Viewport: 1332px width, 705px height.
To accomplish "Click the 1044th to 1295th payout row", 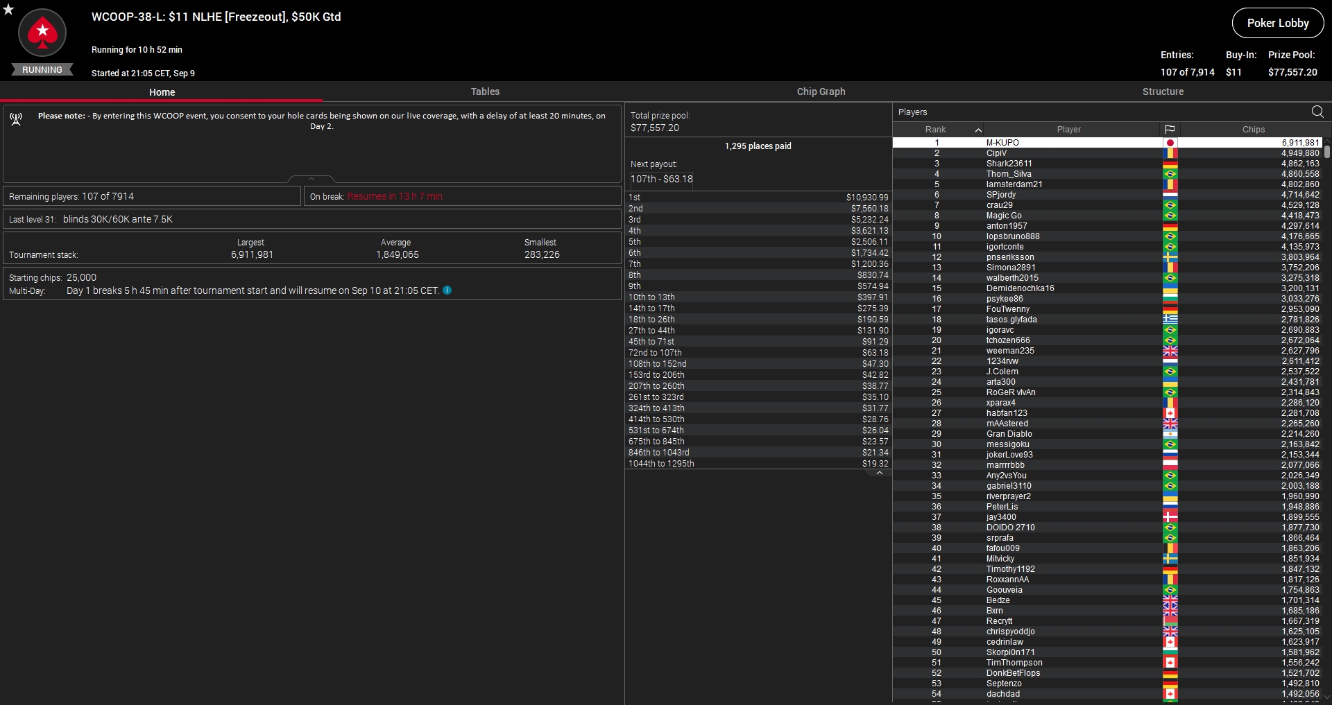I will 758,464.
